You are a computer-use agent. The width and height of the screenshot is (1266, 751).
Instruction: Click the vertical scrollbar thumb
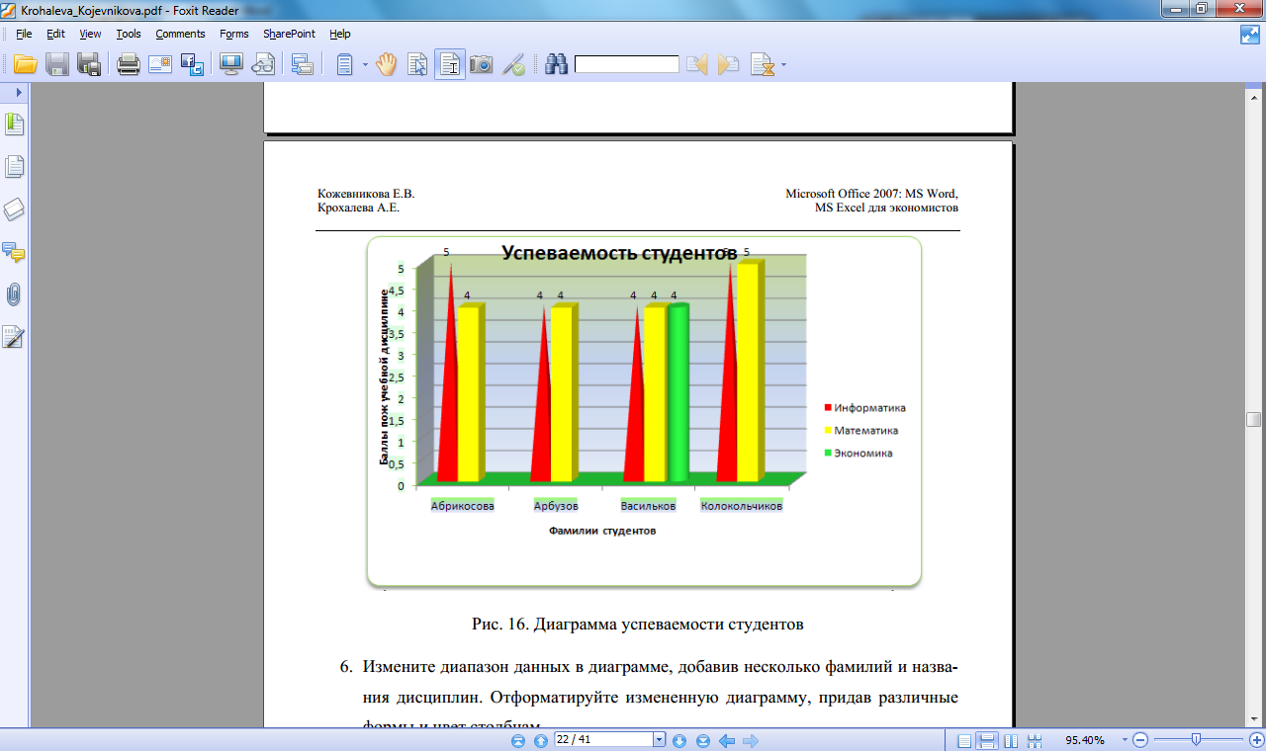click(x=1254, y=419)
